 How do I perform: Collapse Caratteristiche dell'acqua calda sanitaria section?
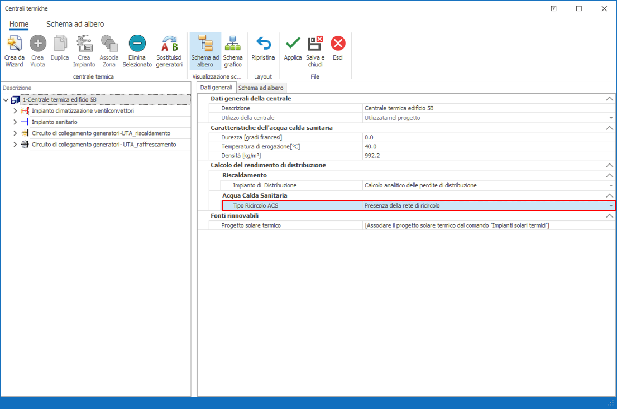(609, 128)
